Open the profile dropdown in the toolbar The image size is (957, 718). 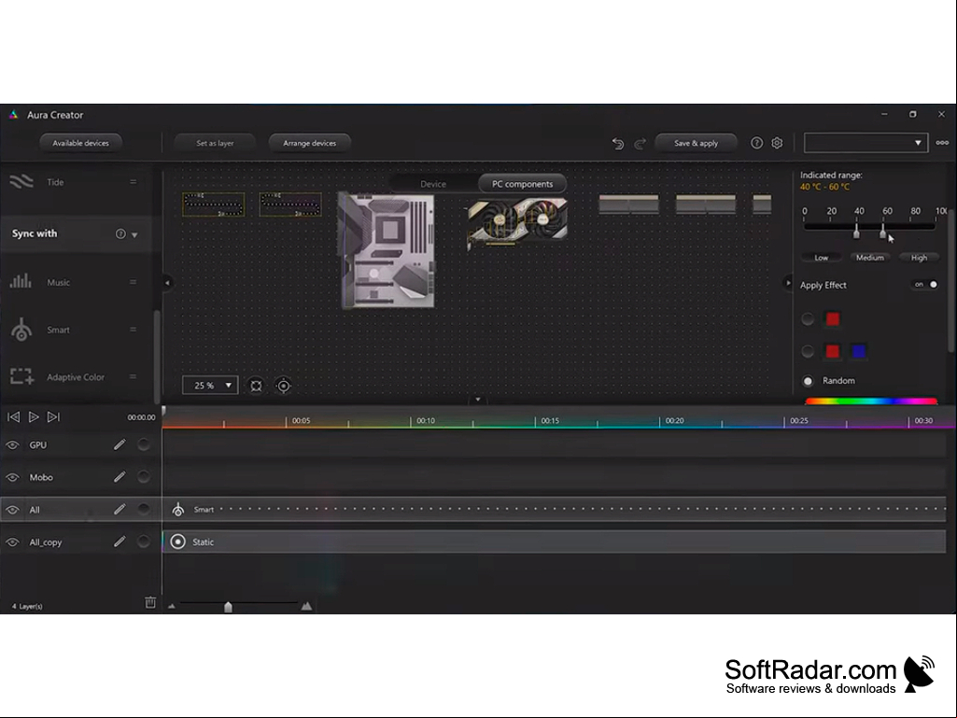coord(866,143)
